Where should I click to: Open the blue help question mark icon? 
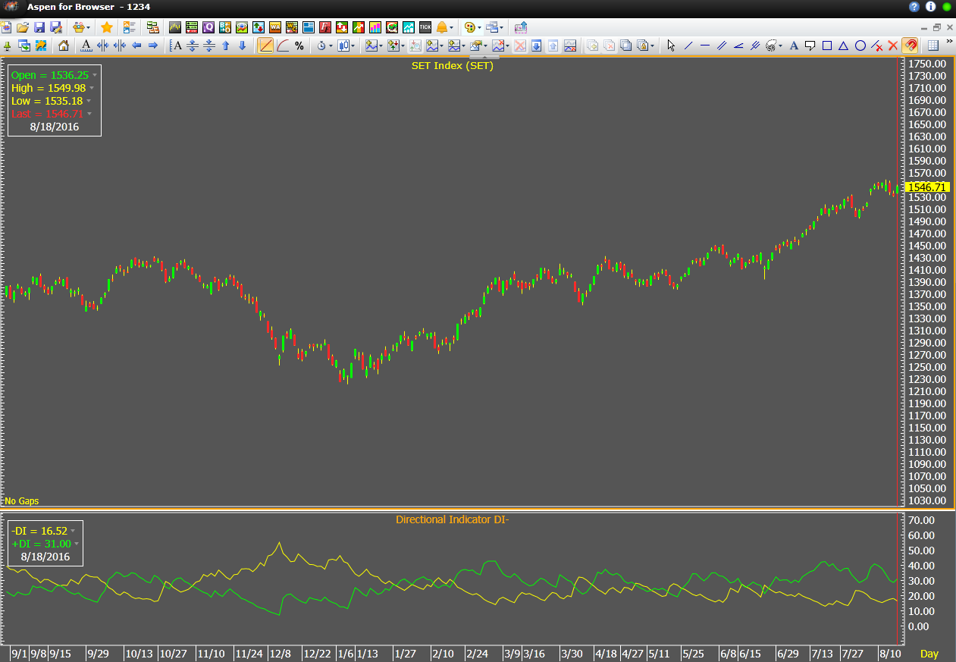tap(914, 7)
